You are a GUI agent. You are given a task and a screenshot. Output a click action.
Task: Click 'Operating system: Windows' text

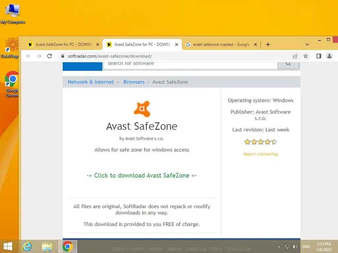pos(261,100)
